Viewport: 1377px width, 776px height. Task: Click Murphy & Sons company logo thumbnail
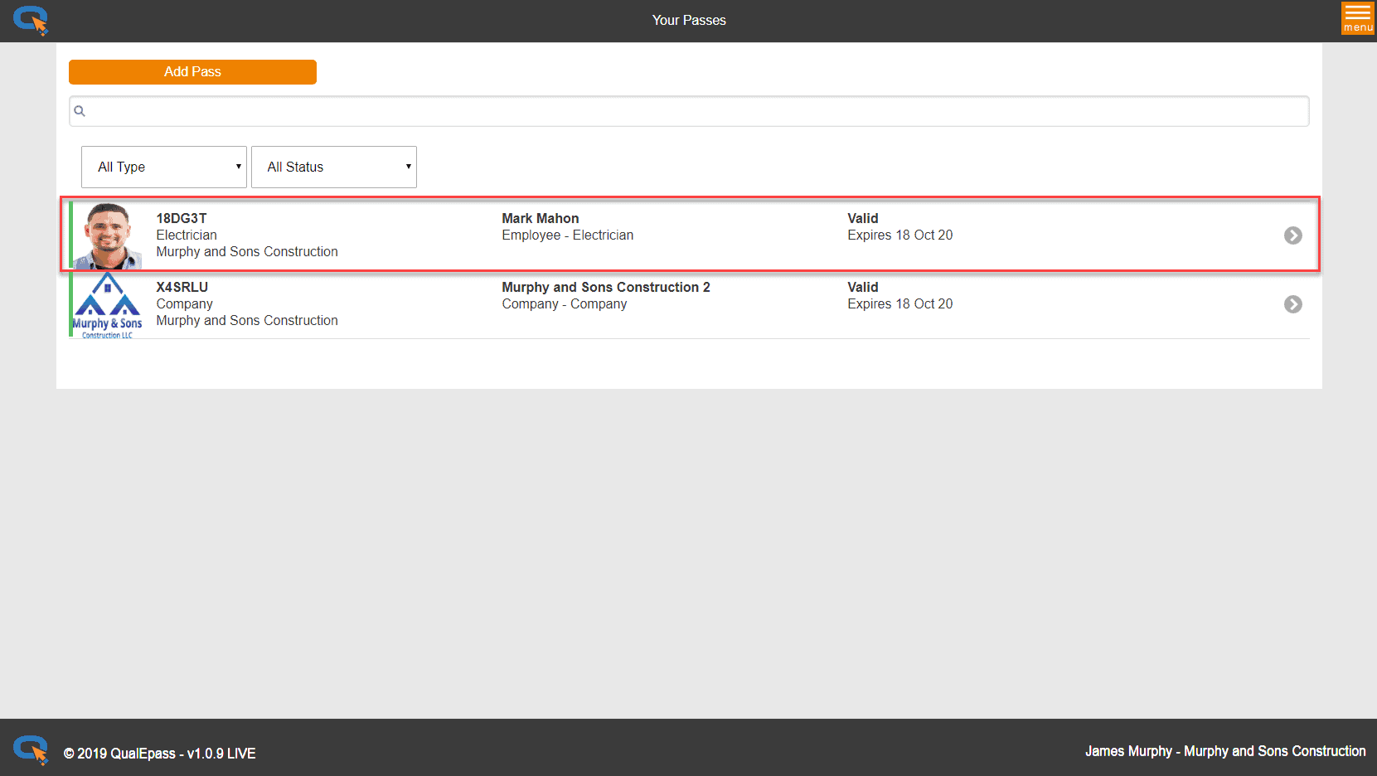pos(107,305)
